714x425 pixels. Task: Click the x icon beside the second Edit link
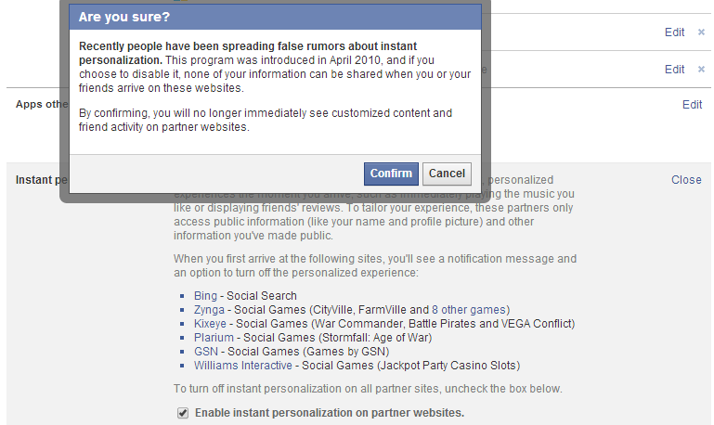(x=702, y=70)
